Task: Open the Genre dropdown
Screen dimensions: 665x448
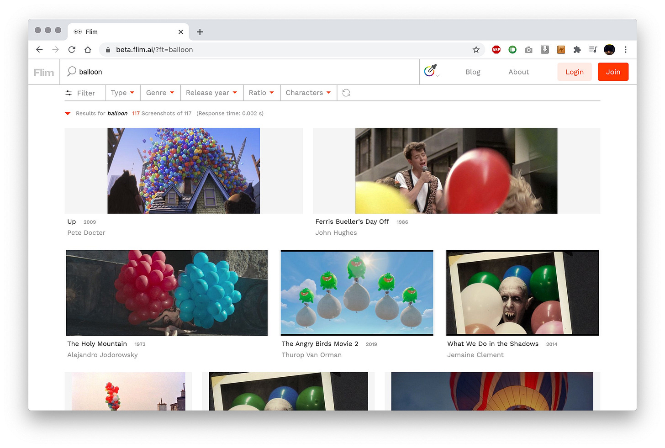Action: pos(160,93)
